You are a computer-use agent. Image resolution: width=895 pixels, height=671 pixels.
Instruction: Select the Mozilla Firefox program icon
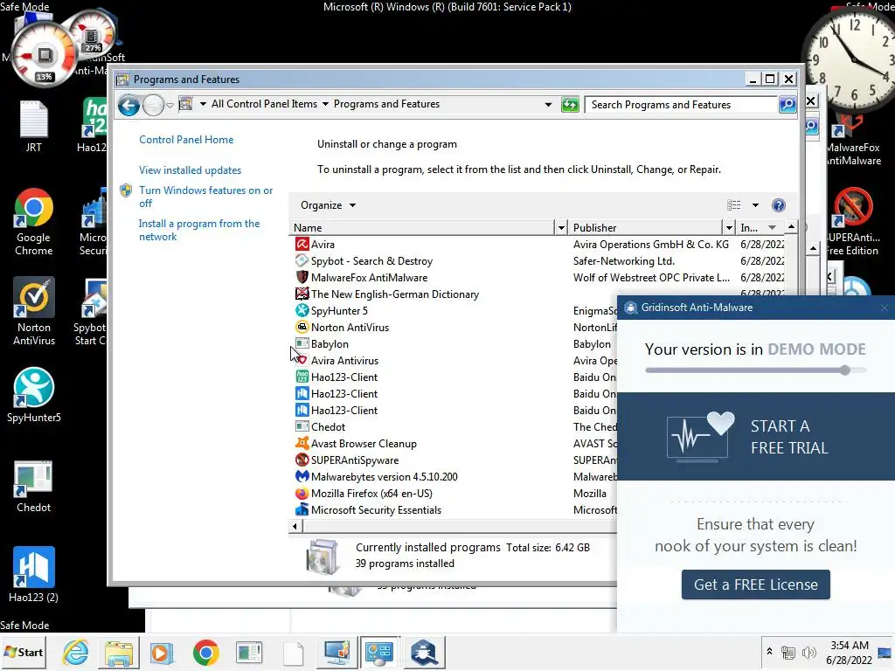tap(302, 493)
